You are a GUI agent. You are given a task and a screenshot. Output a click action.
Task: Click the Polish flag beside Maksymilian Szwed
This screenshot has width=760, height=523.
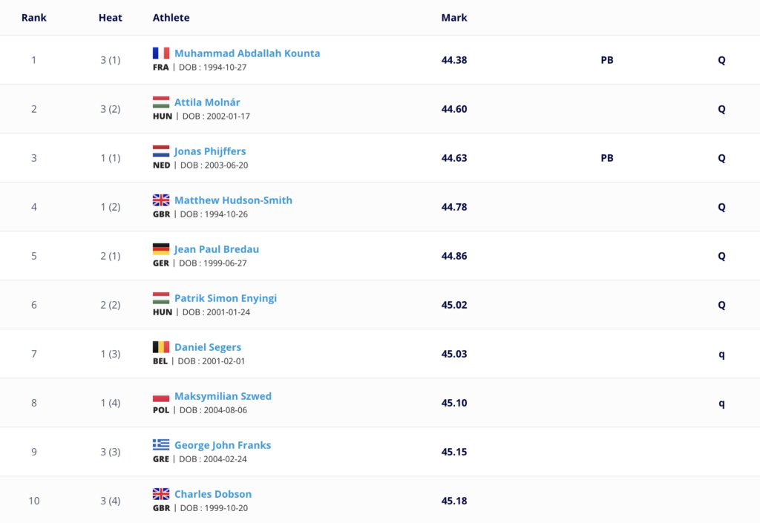tap(161, 395)
